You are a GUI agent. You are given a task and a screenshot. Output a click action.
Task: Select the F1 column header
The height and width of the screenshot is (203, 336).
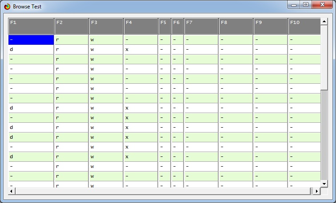(31, 26)
